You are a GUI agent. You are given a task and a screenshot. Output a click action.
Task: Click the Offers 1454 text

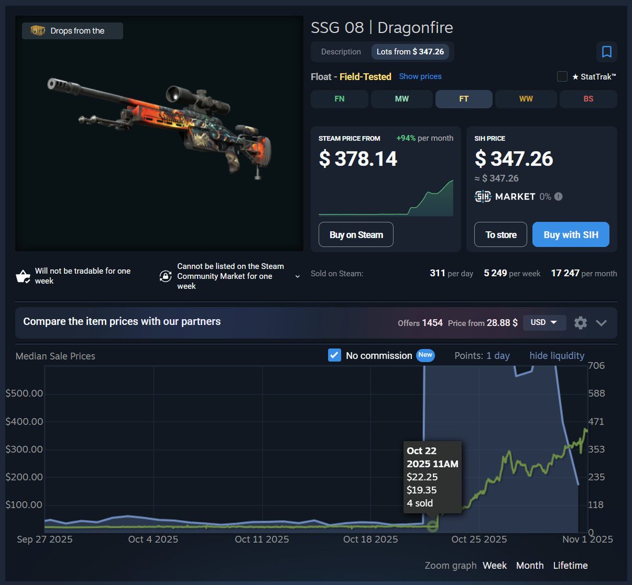click(x=420, y=323)
